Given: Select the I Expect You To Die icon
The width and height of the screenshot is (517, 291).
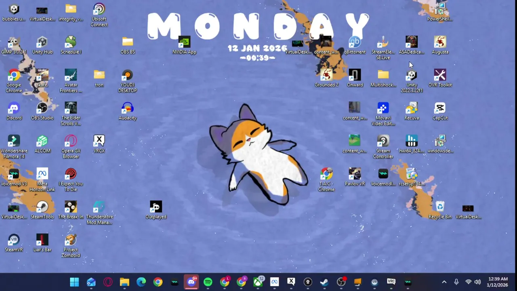Looking at the screenshot, I should pyautogui.click(x=71, y=180).
